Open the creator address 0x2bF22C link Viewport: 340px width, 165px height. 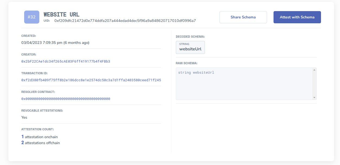pyautogui.click(x=66, y=62)
